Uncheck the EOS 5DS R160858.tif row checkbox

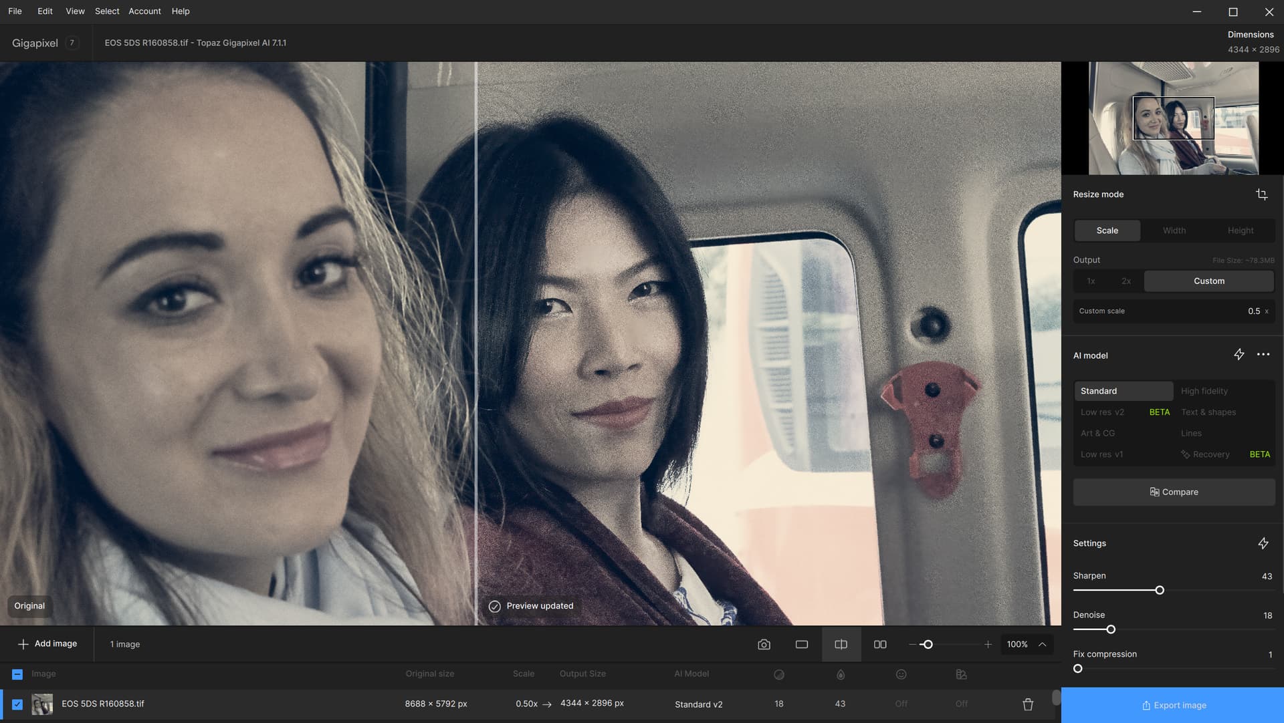click(18, 704)
